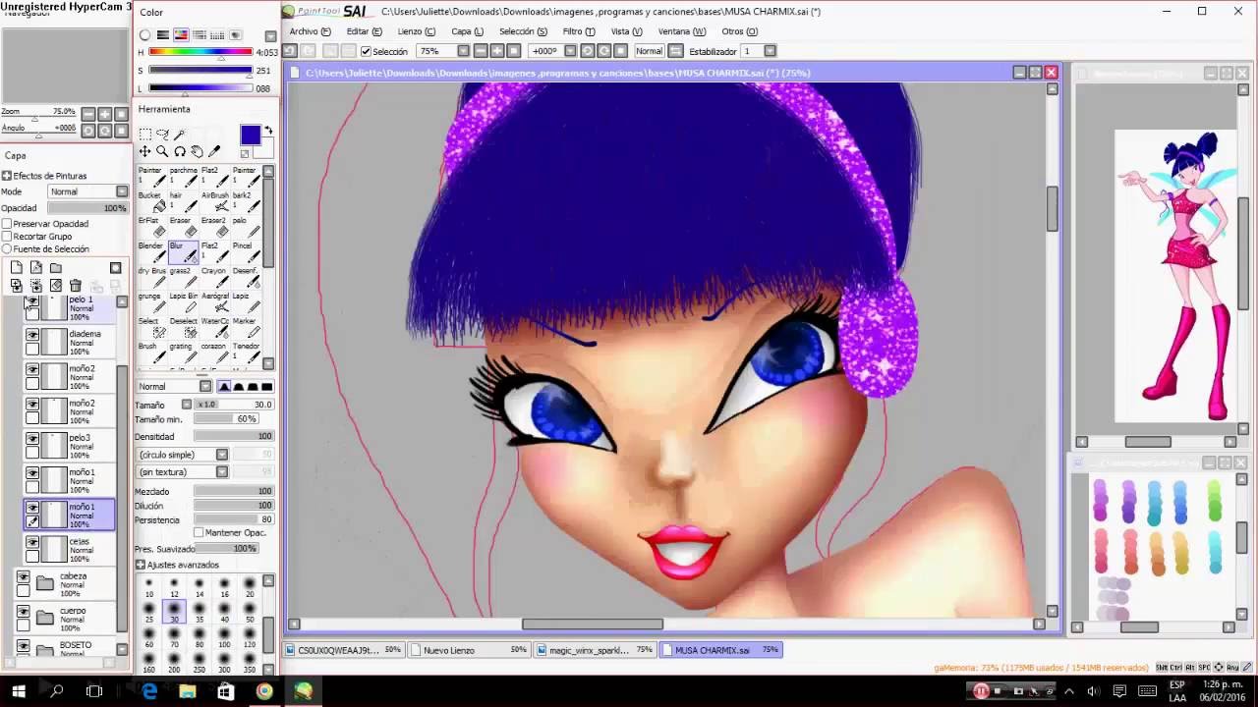The width and height of the screenshot is (1258, 707).
Task: Enable Fuente de Selección option
Action: [x=7, y=249]
